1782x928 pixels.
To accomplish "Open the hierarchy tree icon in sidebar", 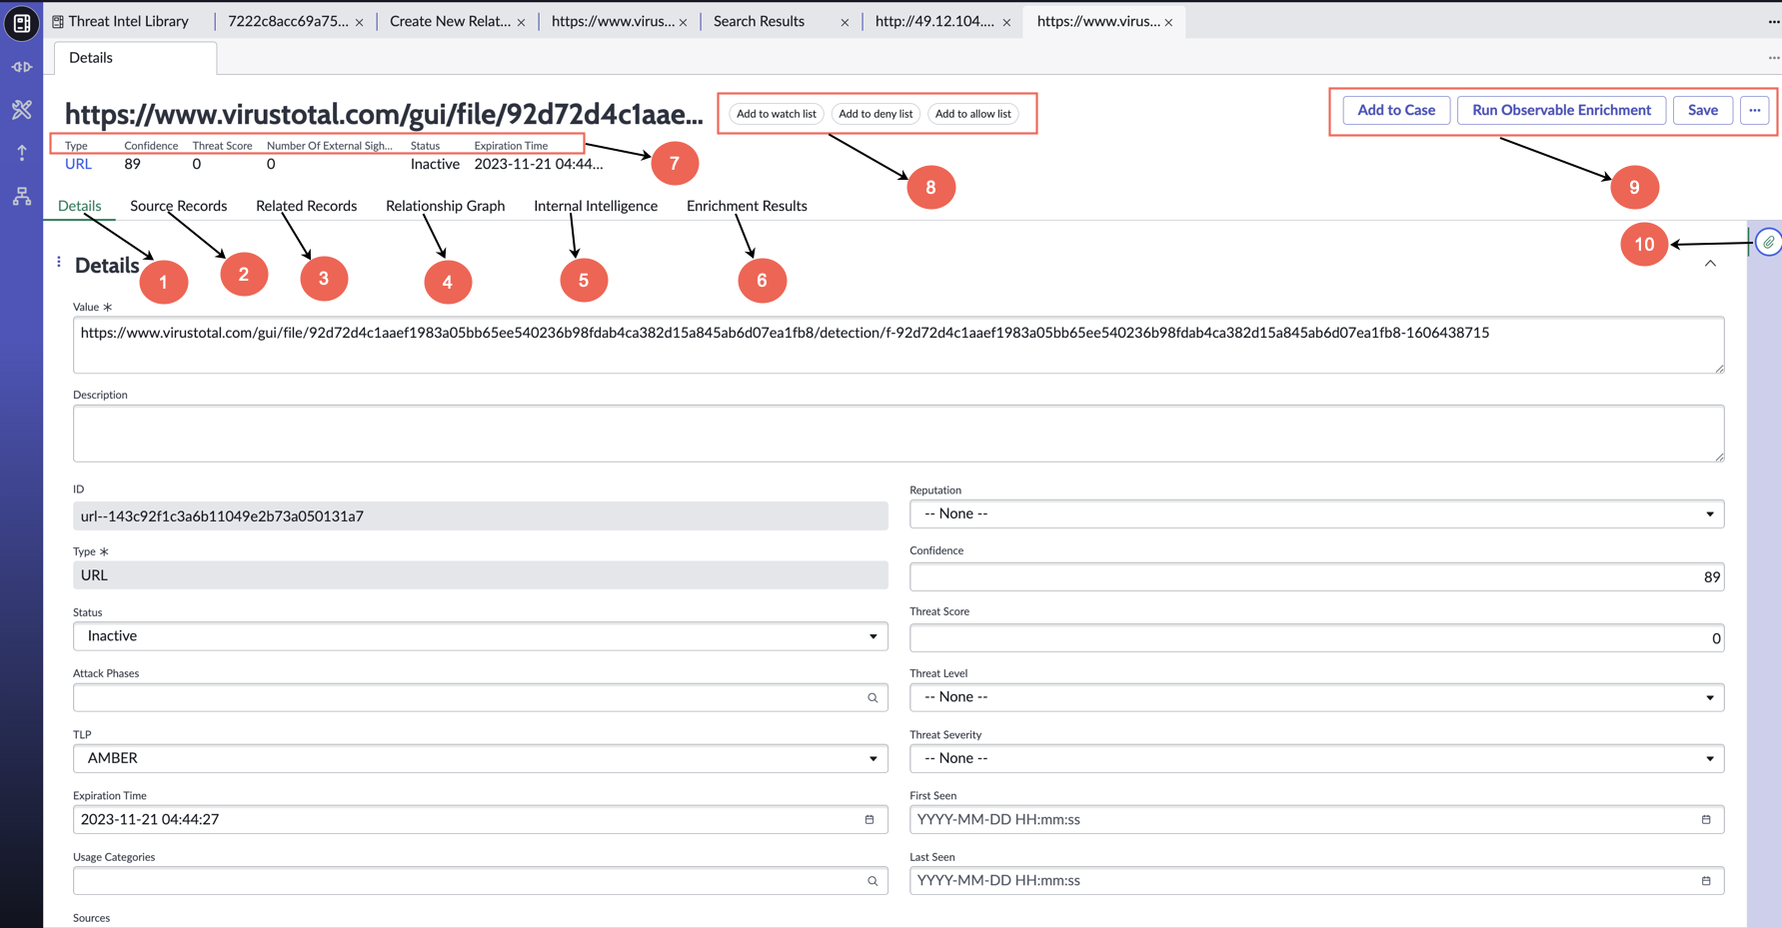I will pyautogui.click(x=22, y=196).
